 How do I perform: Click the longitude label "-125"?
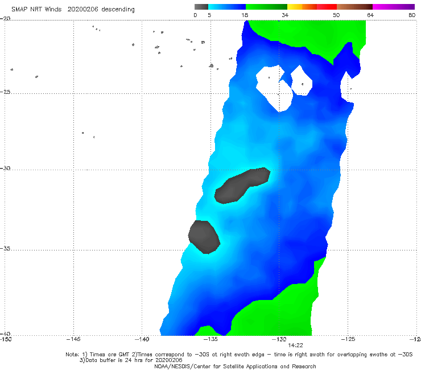(x=348, y=339)
